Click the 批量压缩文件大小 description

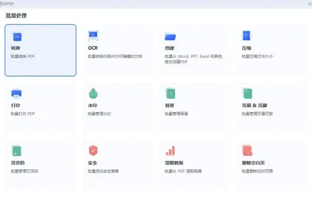(x=257, y=56)
